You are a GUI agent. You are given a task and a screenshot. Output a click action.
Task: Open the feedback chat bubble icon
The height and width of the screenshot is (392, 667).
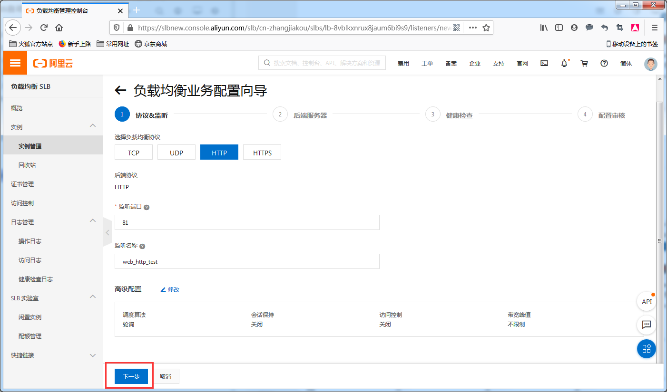pyautogui.click(x=646, y=325)
